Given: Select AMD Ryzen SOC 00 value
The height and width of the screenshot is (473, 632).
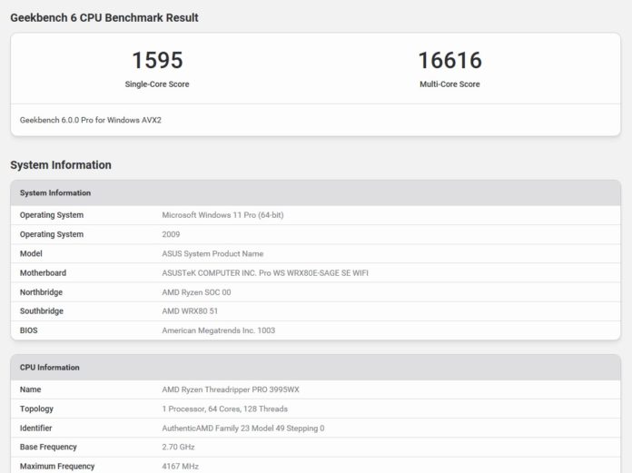Looking at the screenshot, I should point(196,292).
